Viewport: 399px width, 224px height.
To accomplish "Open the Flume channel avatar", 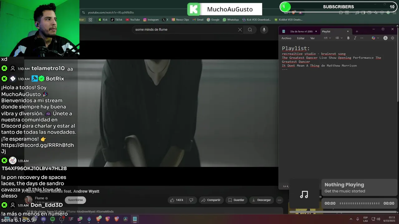I will click(28, 200).
